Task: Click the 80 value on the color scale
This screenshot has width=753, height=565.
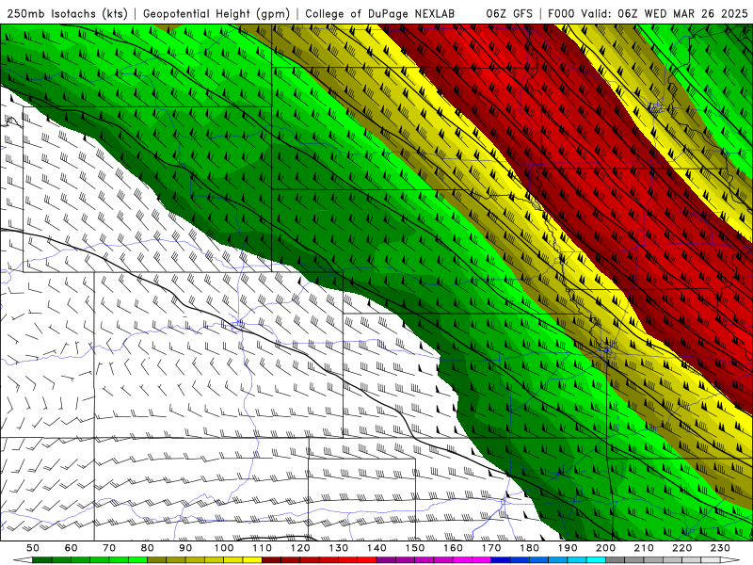Action: [148, 548]
